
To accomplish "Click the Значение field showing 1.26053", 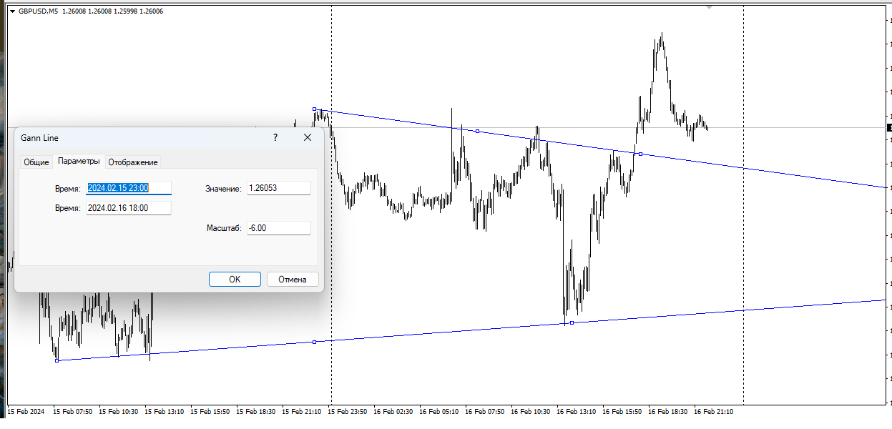I will point(279,188).
